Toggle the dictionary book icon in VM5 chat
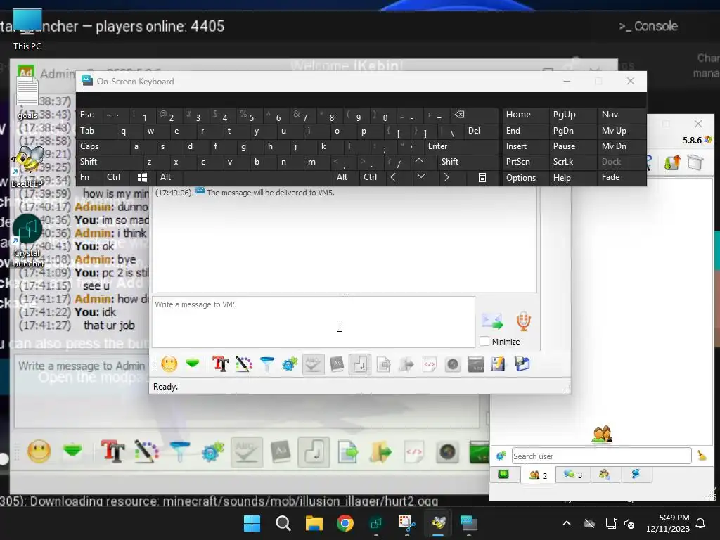720x540 pixels. (337, 364)
